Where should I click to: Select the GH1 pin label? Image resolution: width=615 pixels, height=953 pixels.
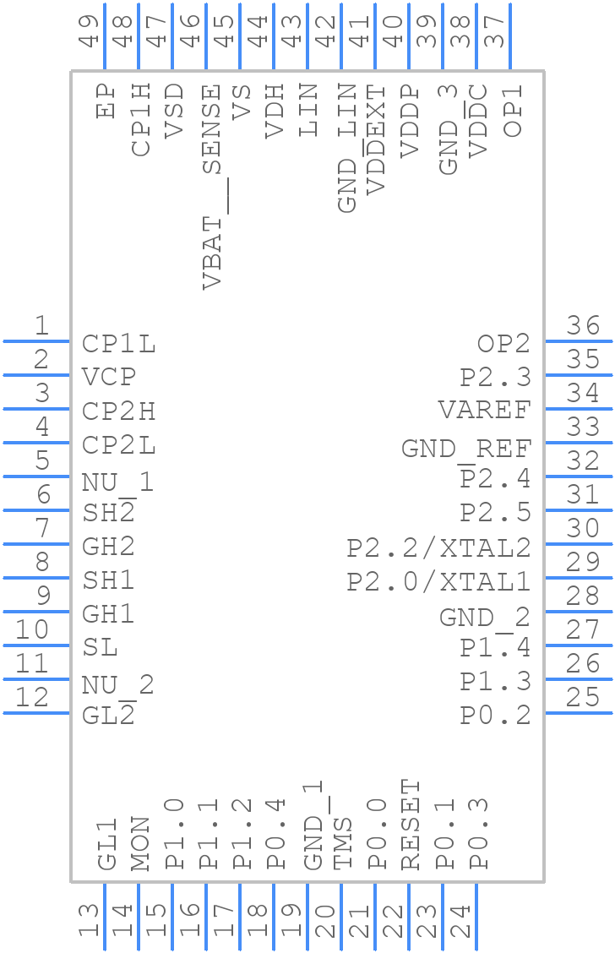[x=108, y=614]
